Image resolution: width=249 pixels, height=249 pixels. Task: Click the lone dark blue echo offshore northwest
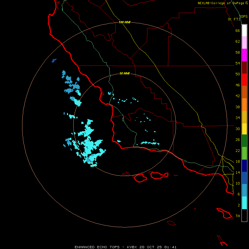coord(54,61)
